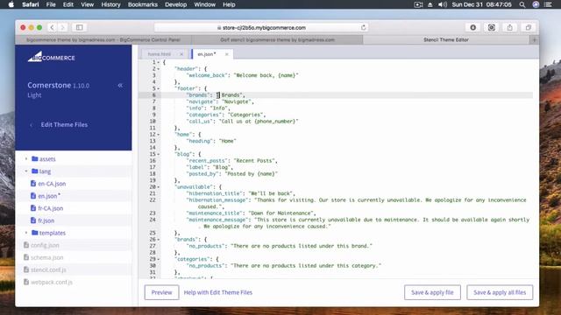Fold the categories block at line 29
Screen dimensions: 561x315
pyautogui.click(x=159, y=259)
